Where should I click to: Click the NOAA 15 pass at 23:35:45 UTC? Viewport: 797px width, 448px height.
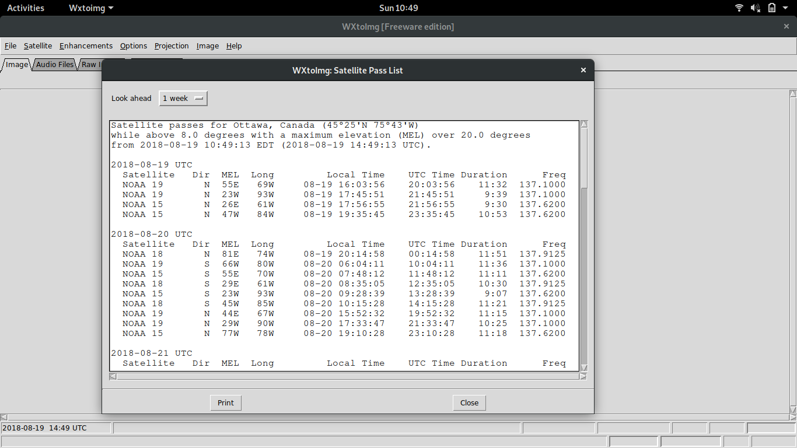click(x=344, y=214)
